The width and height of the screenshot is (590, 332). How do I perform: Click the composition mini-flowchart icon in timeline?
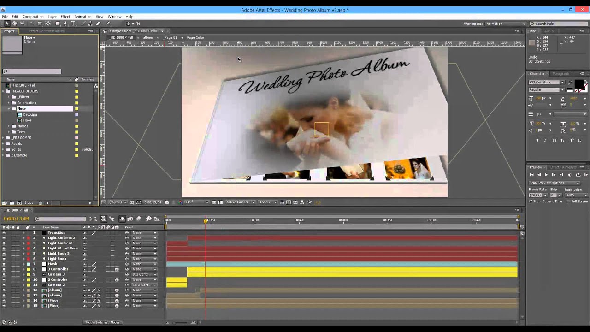93,219
